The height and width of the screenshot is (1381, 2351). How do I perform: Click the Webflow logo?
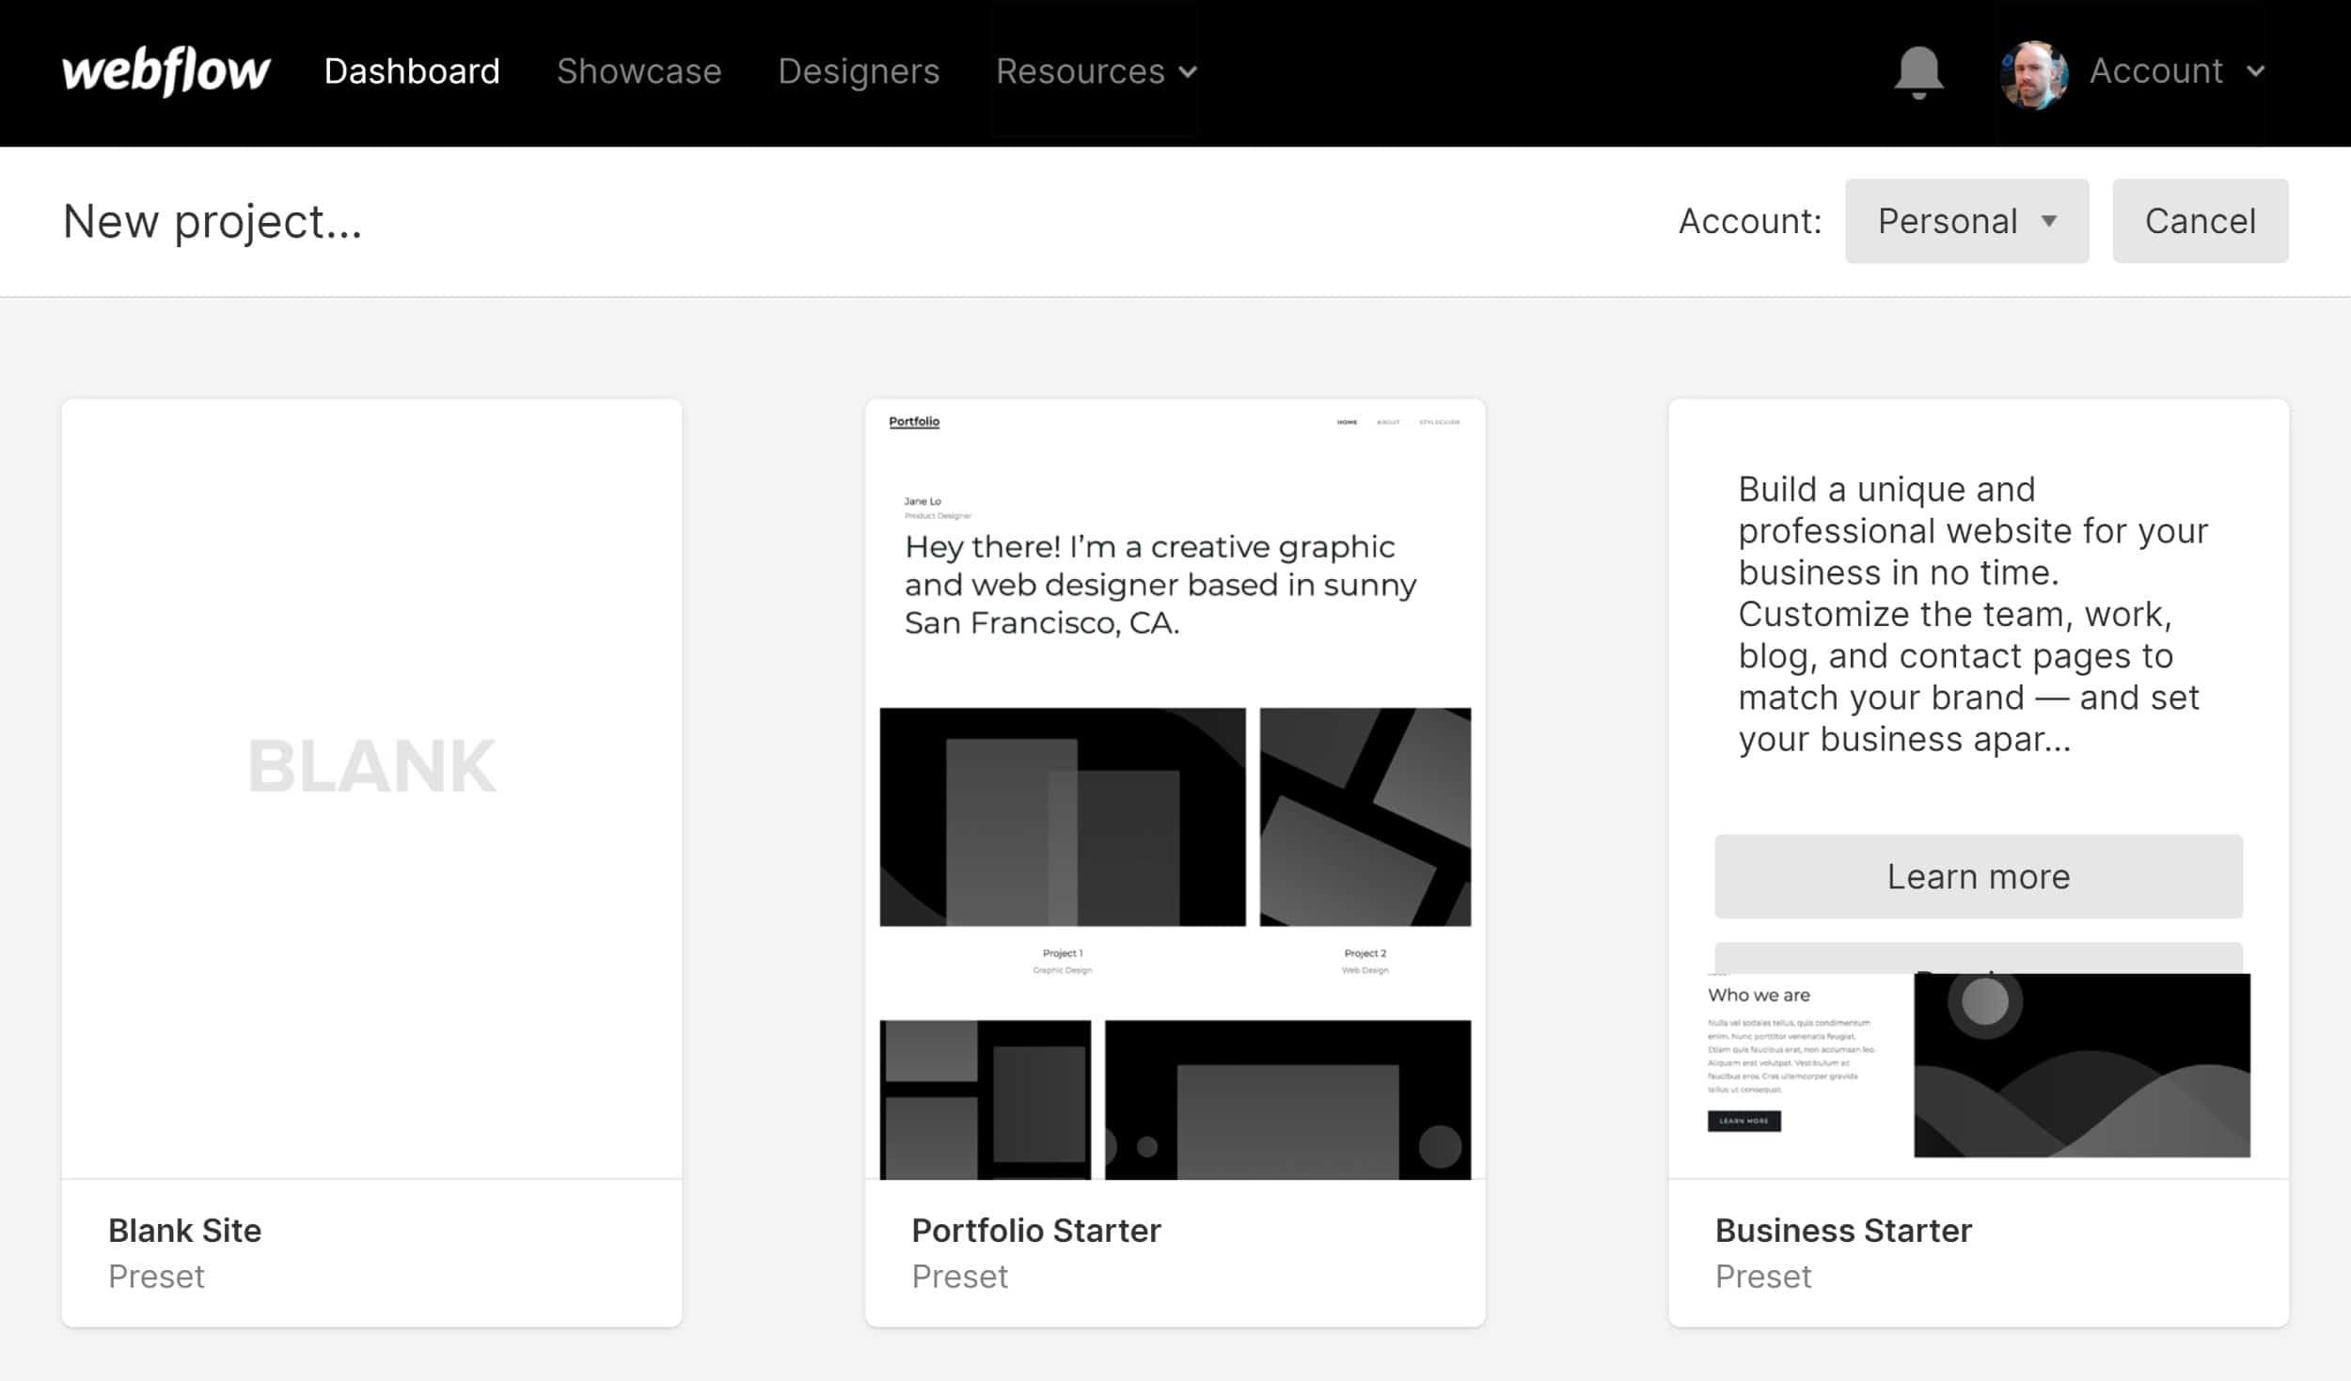click(x=166, y=71)
